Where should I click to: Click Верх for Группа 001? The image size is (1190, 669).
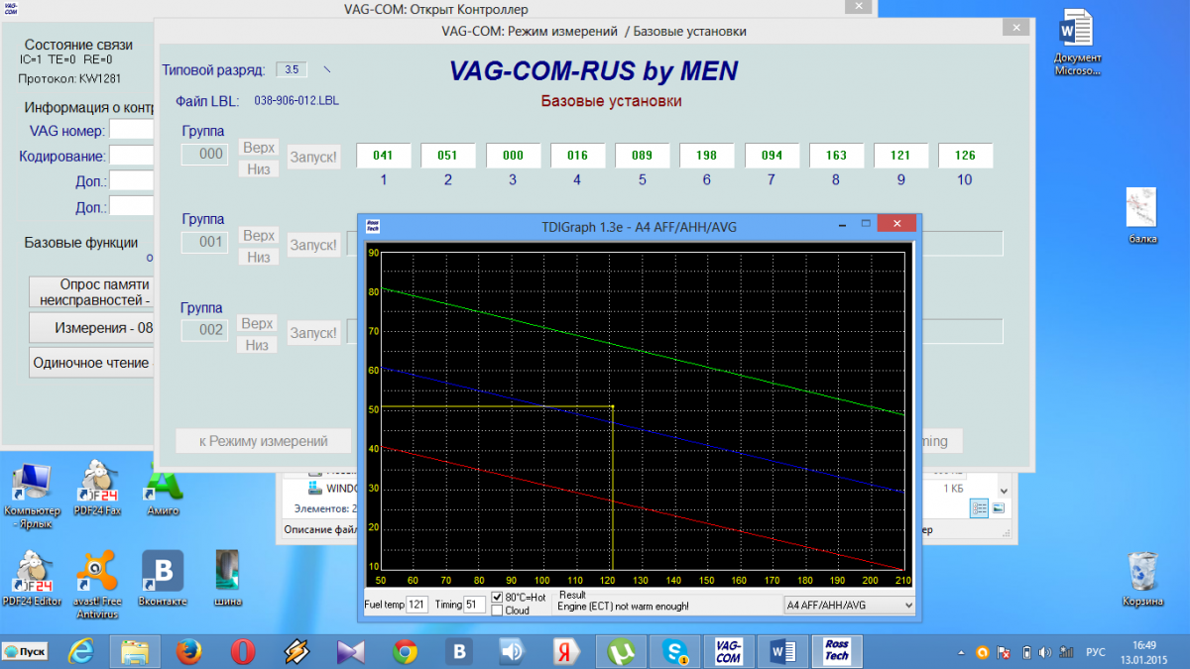coord(259,236)
